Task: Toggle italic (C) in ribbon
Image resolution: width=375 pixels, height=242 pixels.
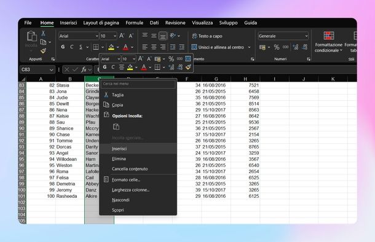Action: (72, 47)
